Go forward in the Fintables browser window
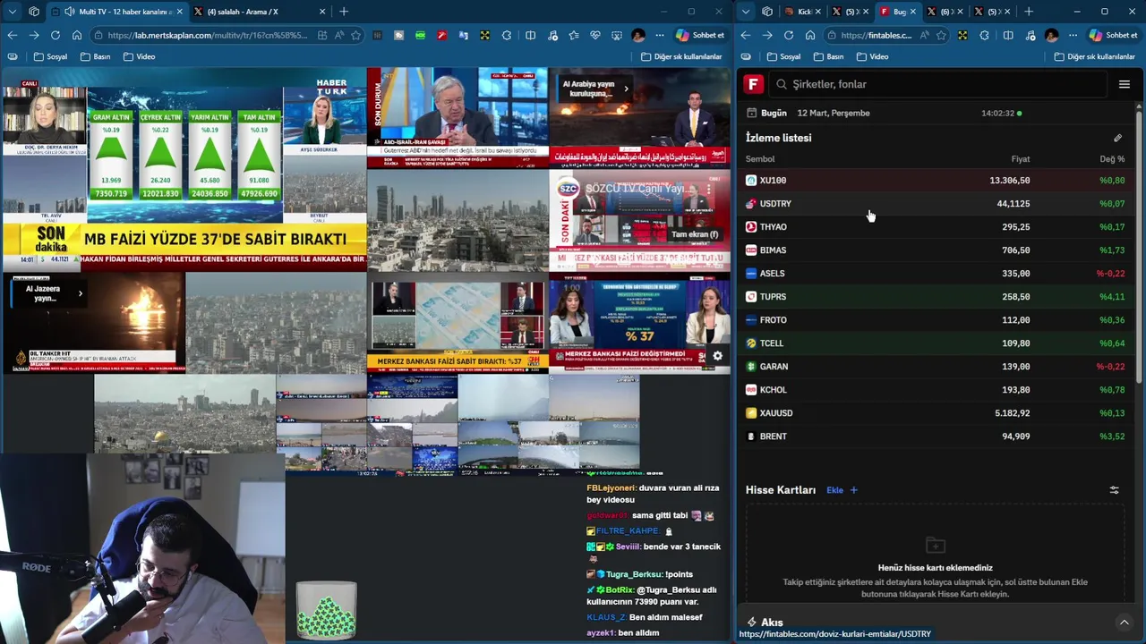Screen dimensions: 1146x644 pos(767,35)
